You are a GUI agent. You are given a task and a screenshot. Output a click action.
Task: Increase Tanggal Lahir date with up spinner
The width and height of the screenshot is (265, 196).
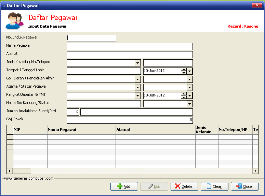[x=184, y=70]
